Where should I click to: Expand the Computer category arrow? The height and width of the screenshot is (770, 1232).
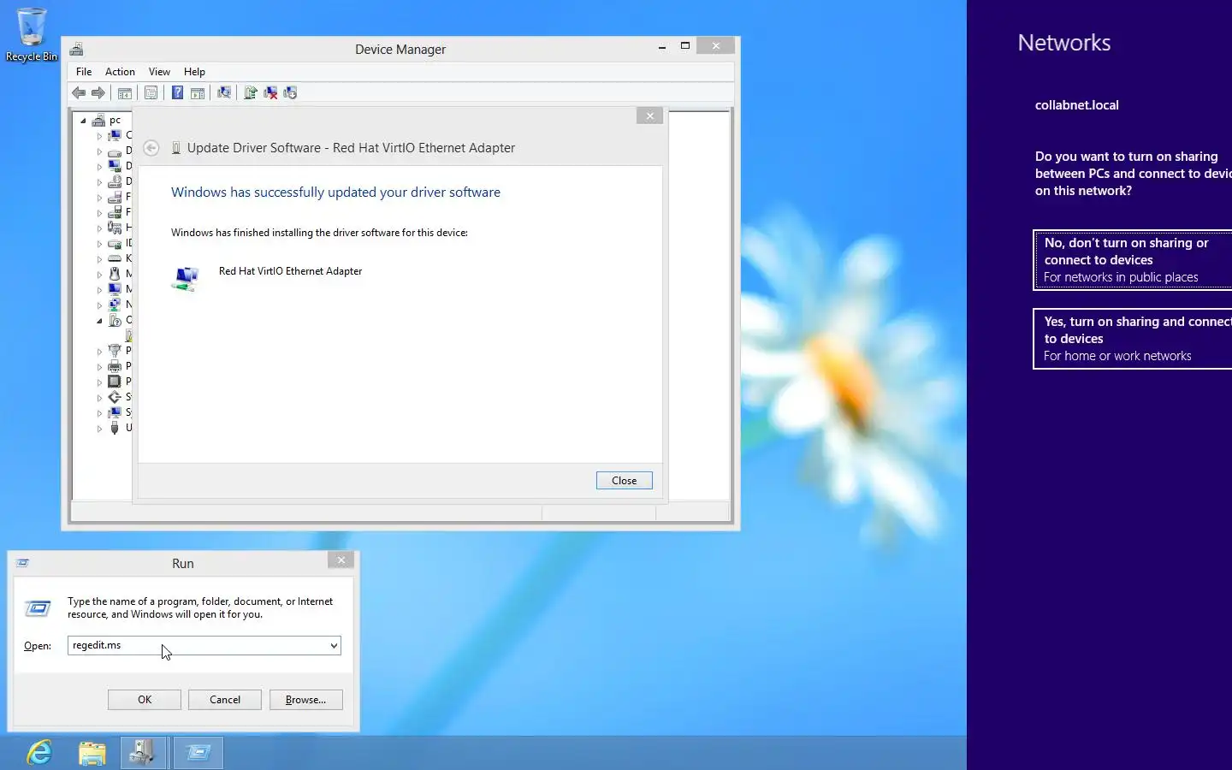[99, 136]
